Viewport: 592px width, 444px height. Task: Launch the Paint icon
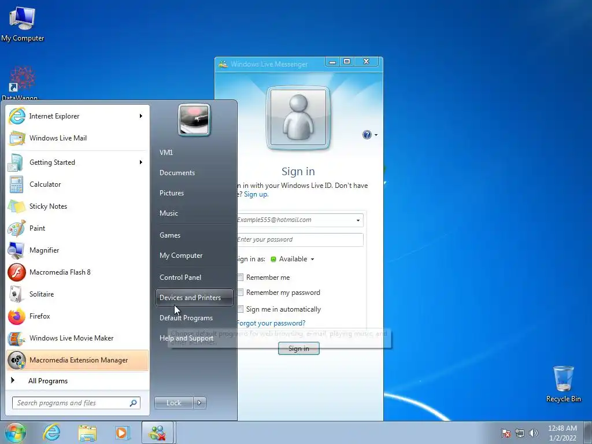coord(17,228)
